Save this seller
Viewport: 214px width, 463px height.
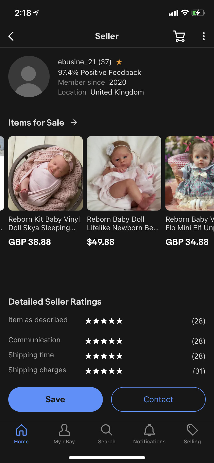click(x=56, y=399)
